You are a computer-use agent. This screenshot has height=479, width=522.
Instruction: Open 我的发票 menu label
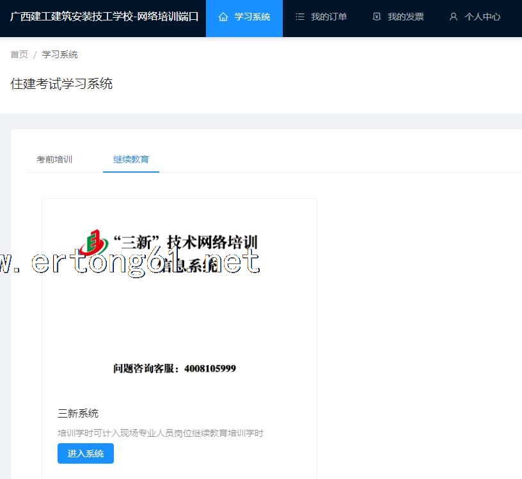point(406,17)
